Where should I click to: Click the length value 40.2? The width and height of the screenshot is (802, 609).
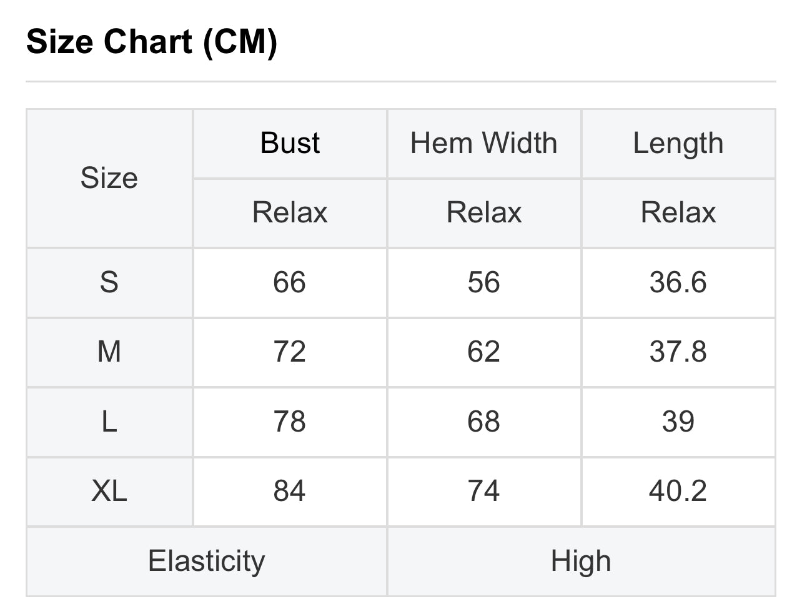tap(678, 491)
